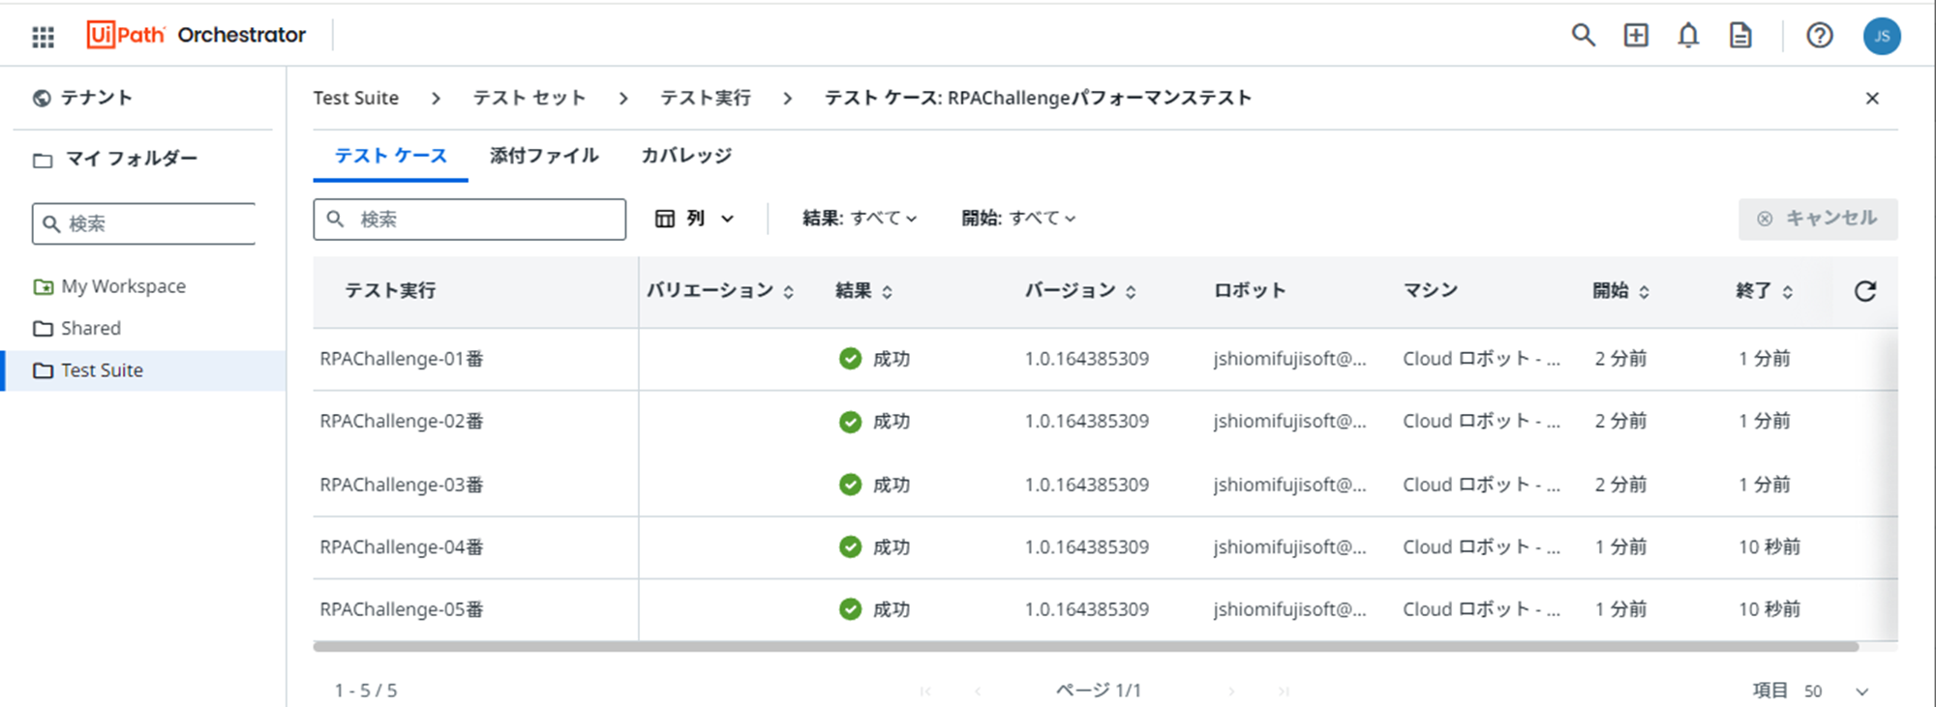This screenshot has height=707, width=1936.
Task: Open the notifications bell
Action: (x=1688, y=36)
